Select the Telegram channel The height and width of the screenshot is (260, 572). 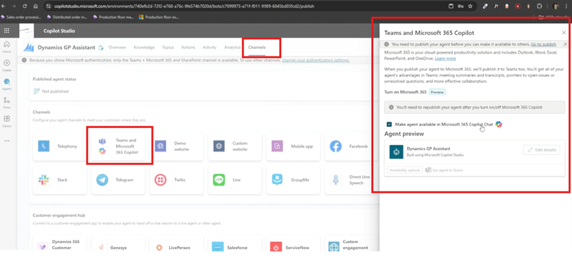click(x=118, y=180)
